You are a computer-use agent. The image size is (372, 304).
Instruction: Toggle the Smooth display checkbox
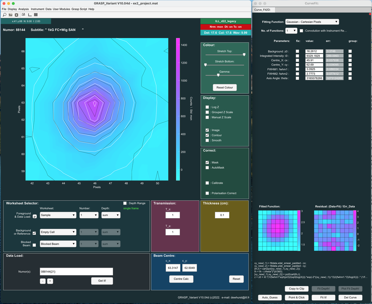tap(207, 140)
